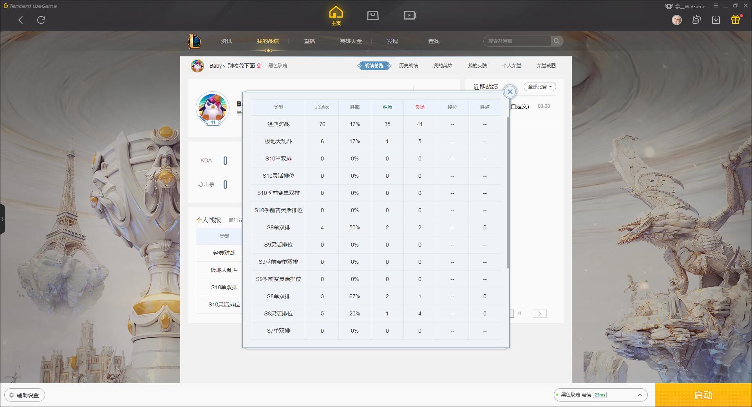Click the 胜率 column header
This screenshot has height=407, width=752.
click(355, 107)
